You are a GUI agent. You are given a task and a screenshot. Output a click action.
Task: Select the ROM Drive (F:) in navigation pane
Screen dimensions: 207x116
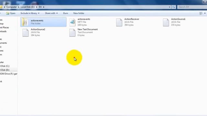tap(9, 74)
